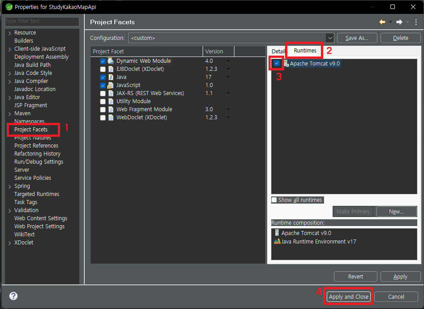Open Deployment Assembly page
424x309 pixels.
point(41,57)
